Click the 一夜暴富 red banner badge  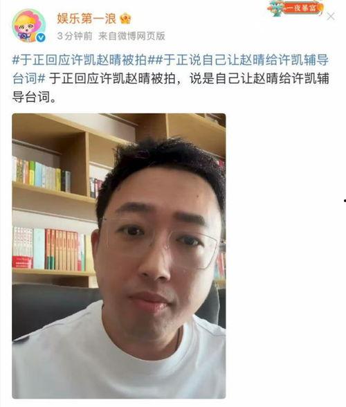(x=302, y=8)
